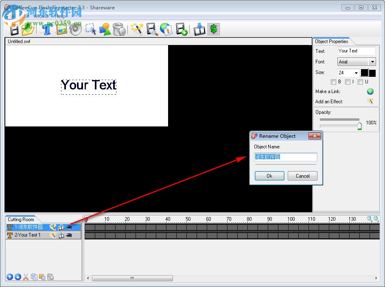Toggle visibility eye of row 1

coord(69,227)
